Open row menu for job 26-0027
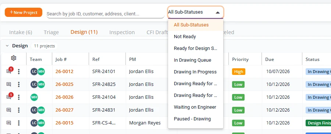The image size is (331, 134). tap(19, 110)
